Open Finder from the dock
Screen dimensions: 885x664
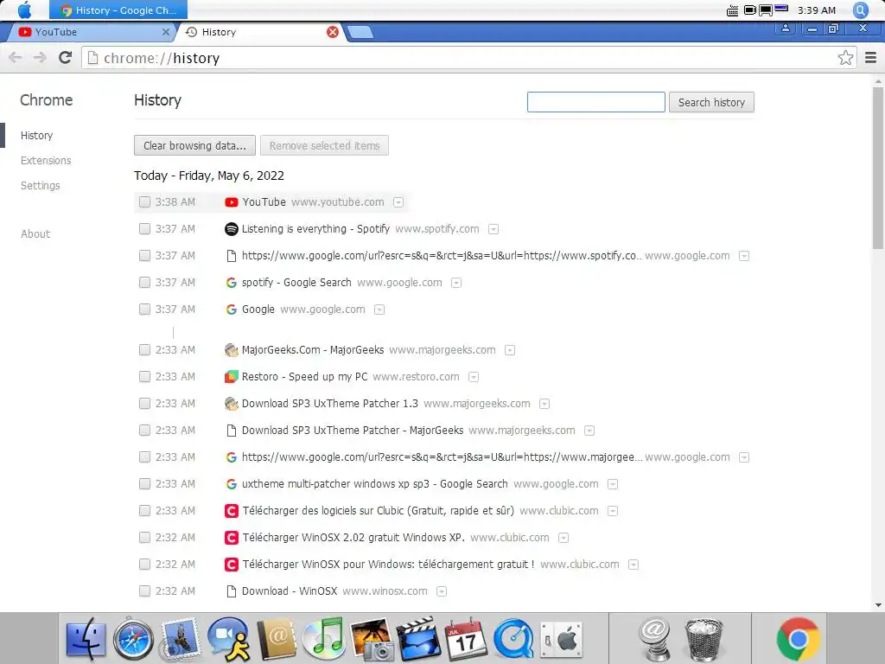pos(86,640)
